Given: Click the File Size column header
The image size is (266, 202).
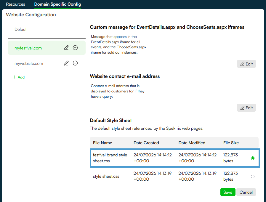Looking at the screenshot, I should (231, 143).
